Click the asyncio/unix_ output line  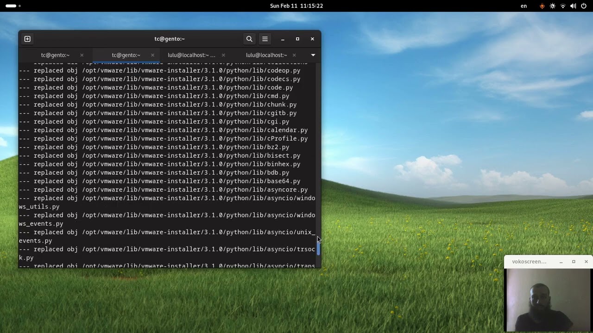[x=167, y=232]
